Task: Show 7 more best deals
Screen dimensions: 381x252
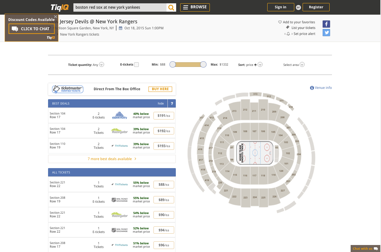Action: point(112,159)
